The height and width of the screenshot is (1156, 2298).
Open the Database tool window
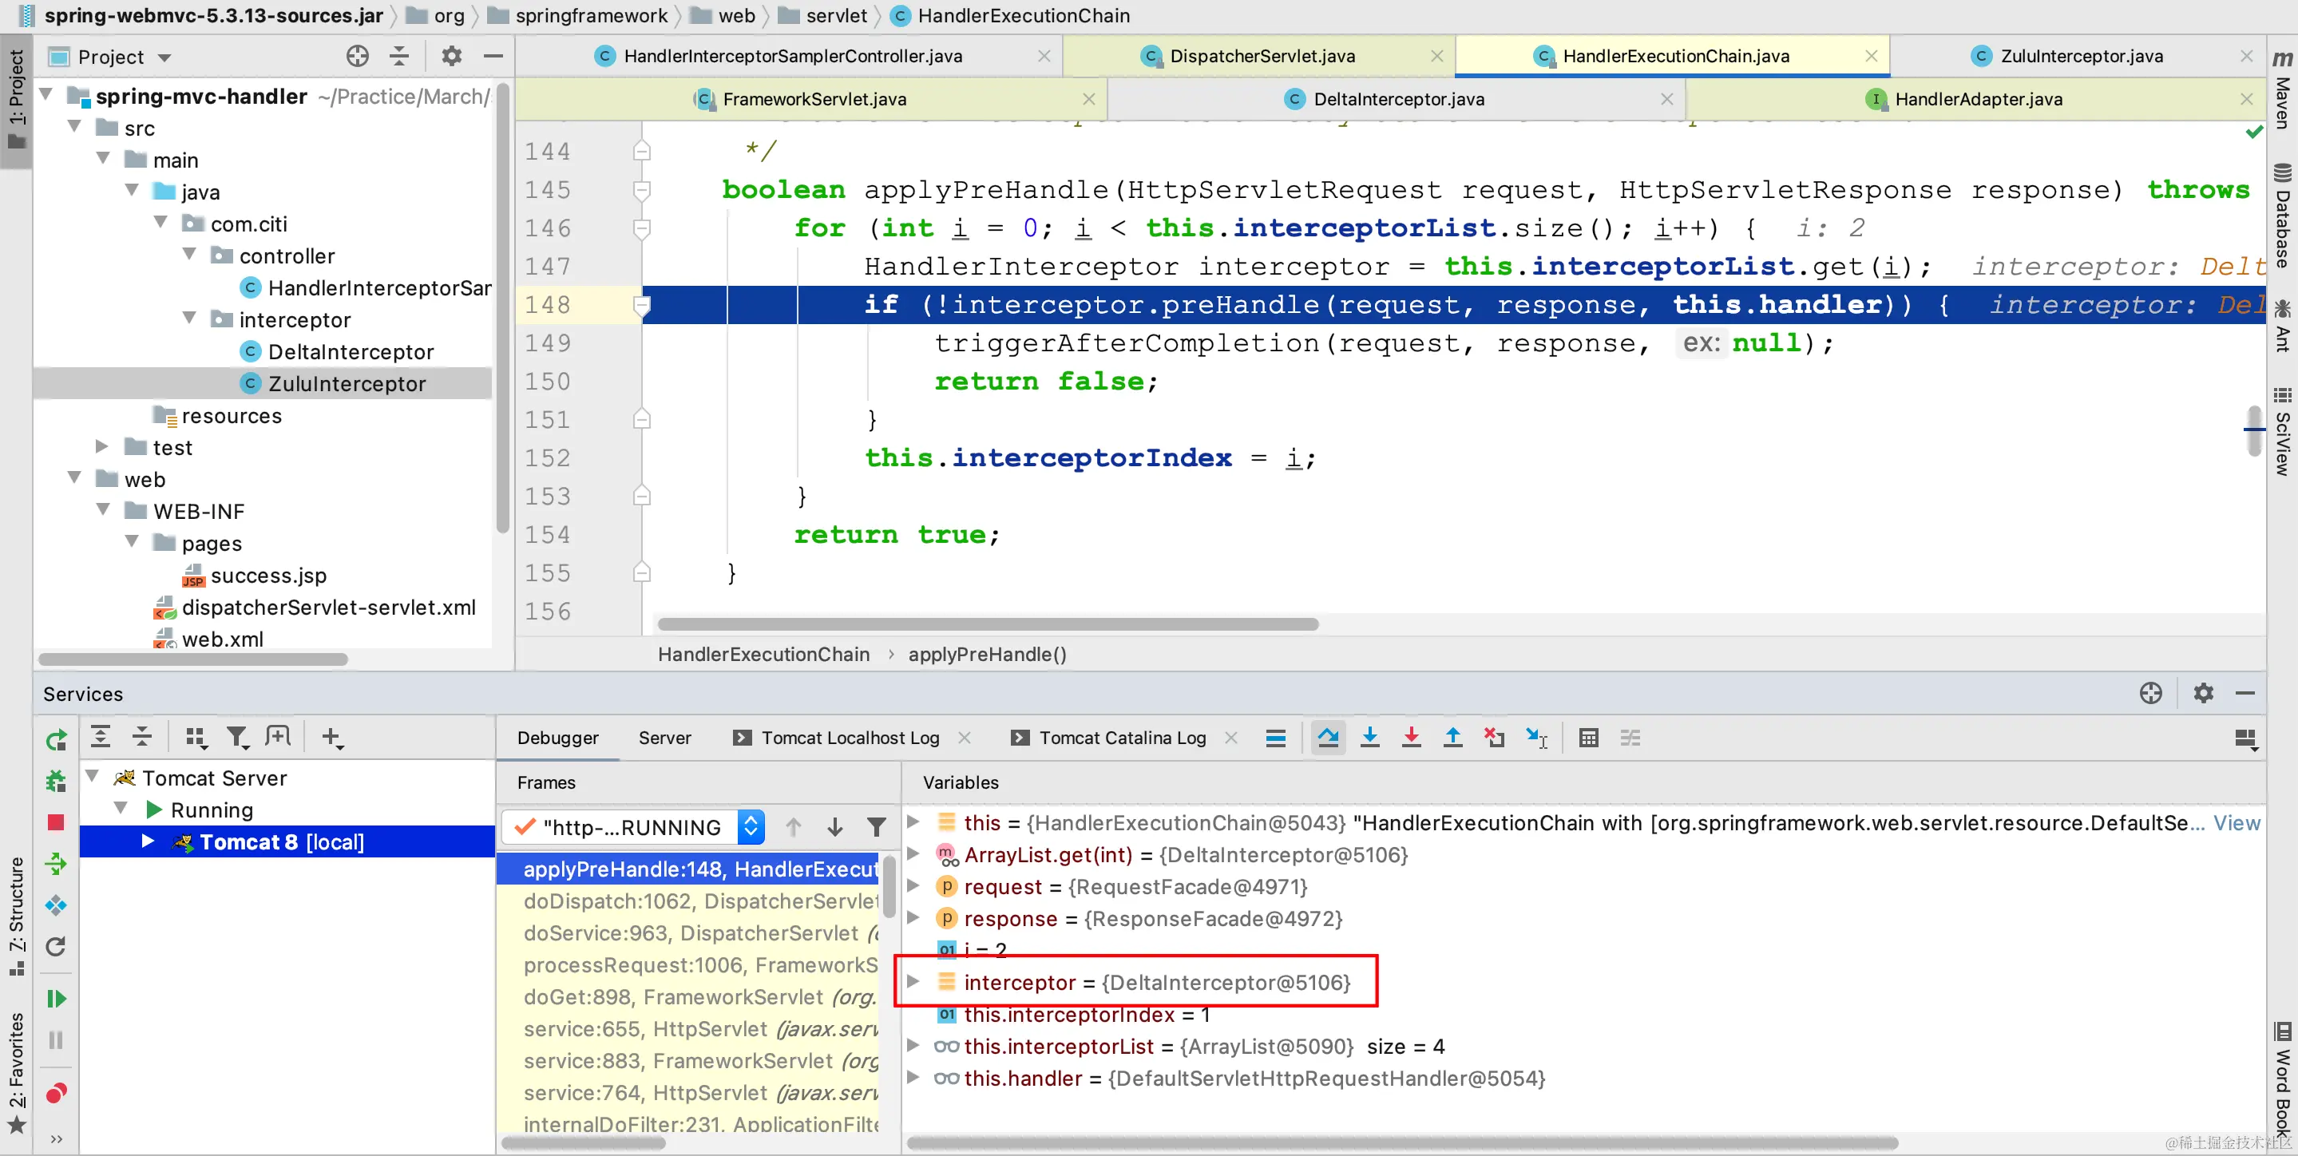coord(2282,217)
